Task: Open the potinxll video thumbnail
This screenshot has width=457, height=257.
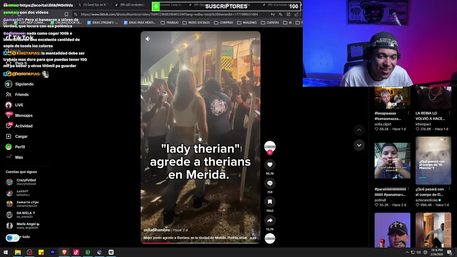Action: [392, 161]
